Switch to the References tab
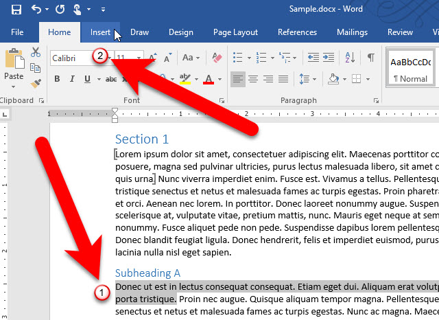The width and height of the screenshot is (439, 320). point(297,32)
